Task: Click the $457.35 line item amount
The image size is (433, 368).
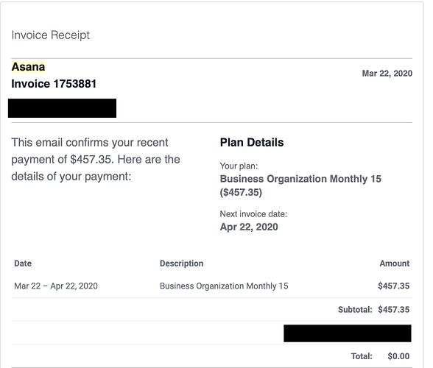Action: 394,286
